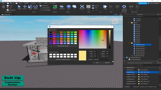Screen dimensions: 161x90
Task: Click the Cut scissors icon
Action: point(8,8)
